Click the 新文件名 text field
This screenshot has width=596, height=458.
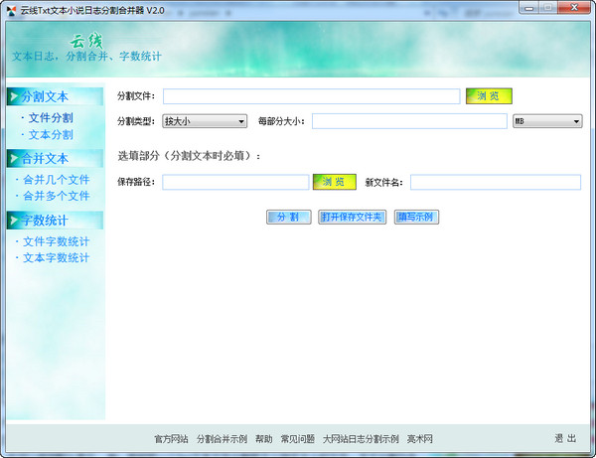[x=495, y=183]
